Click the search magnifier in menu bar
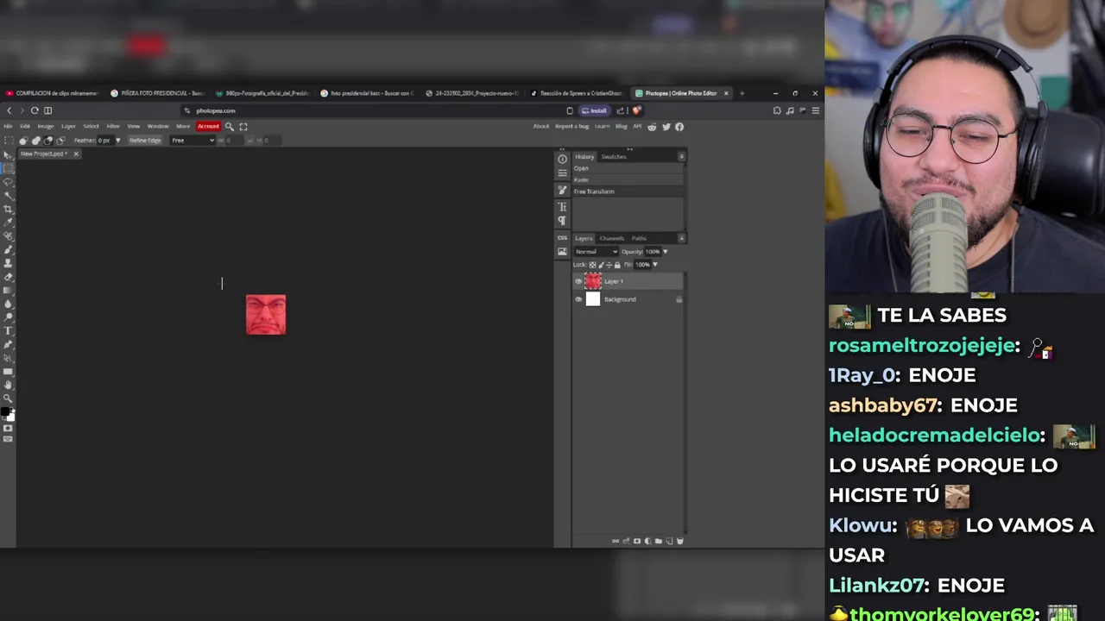 pos(230,126)
